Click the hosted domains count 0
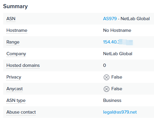This screenshot has width=154, height=120. point(105,65)
